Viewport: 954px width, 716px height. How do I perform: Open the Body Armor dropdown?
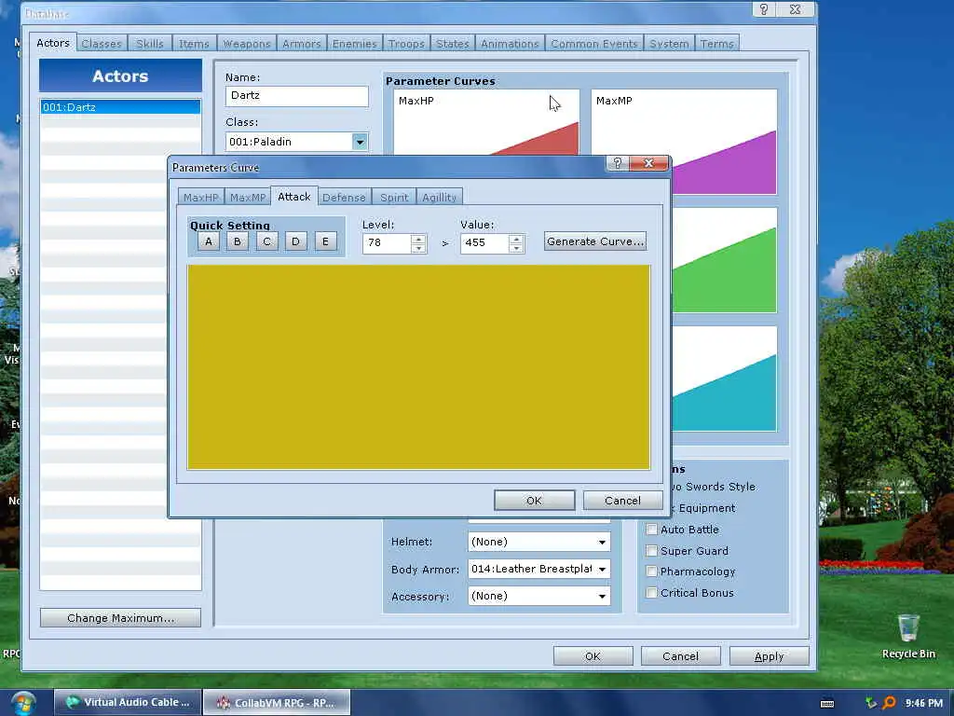click(539, 570)
